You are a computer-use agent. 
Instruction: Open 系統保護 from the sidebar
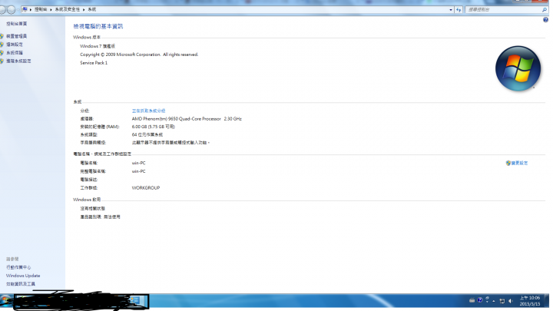15,52
